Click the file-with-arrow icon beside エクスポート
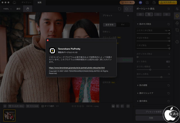The image size is (180, 123). [x=154, y=3]
